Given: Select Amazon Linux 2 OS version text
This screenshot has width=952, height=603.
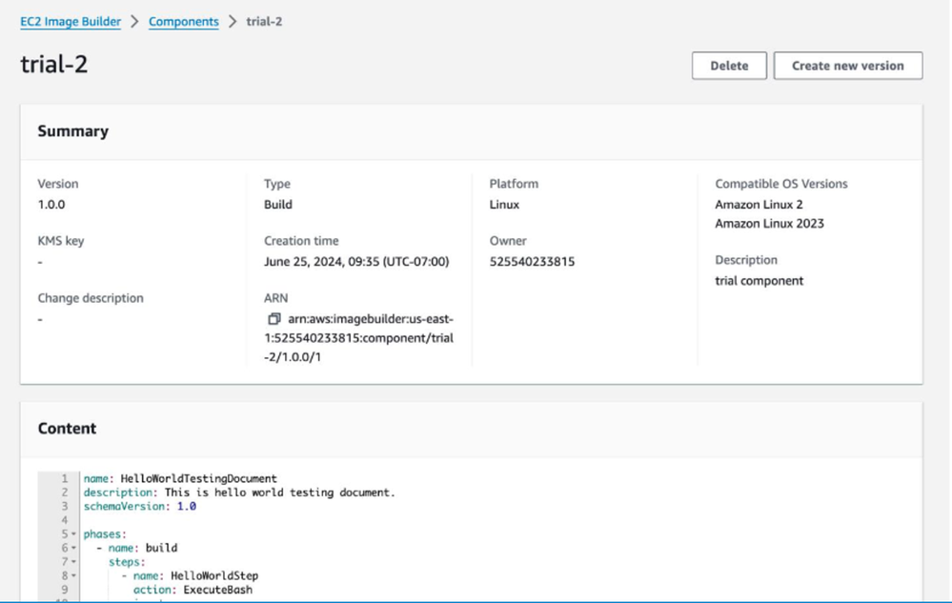Looking at the screenshot, I should (759, 205).
